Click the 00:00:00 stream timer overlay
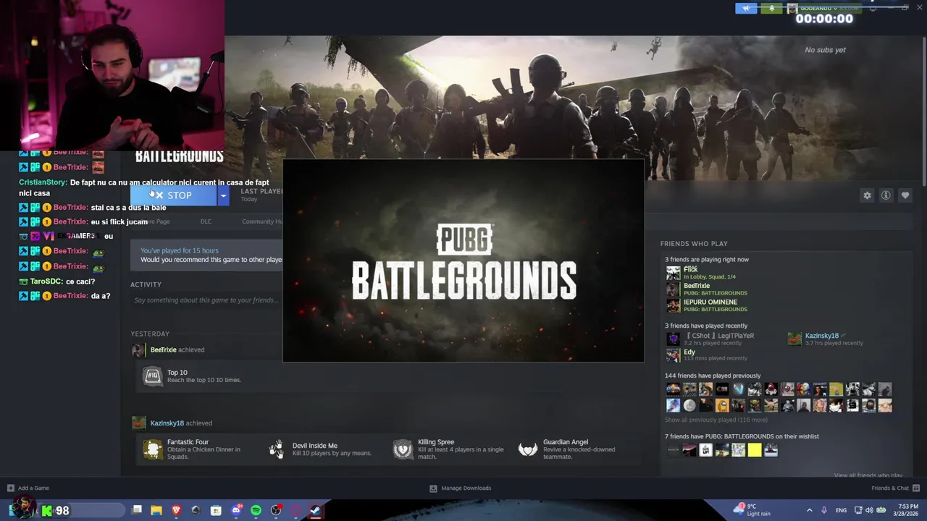The width and height of the screenshot is (927, 521). tap(824, 19)
